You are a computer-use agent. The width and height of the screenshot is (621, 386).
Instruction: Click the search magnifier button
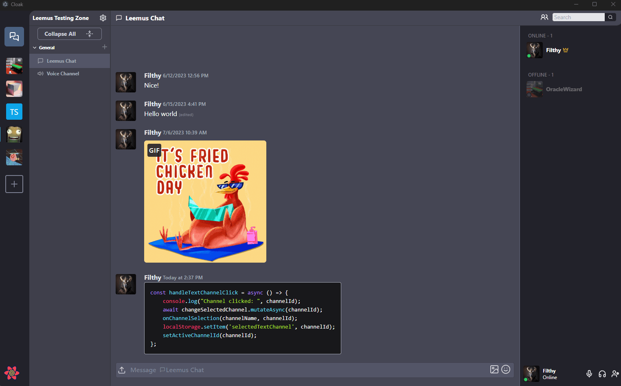[x=610, y=17]
